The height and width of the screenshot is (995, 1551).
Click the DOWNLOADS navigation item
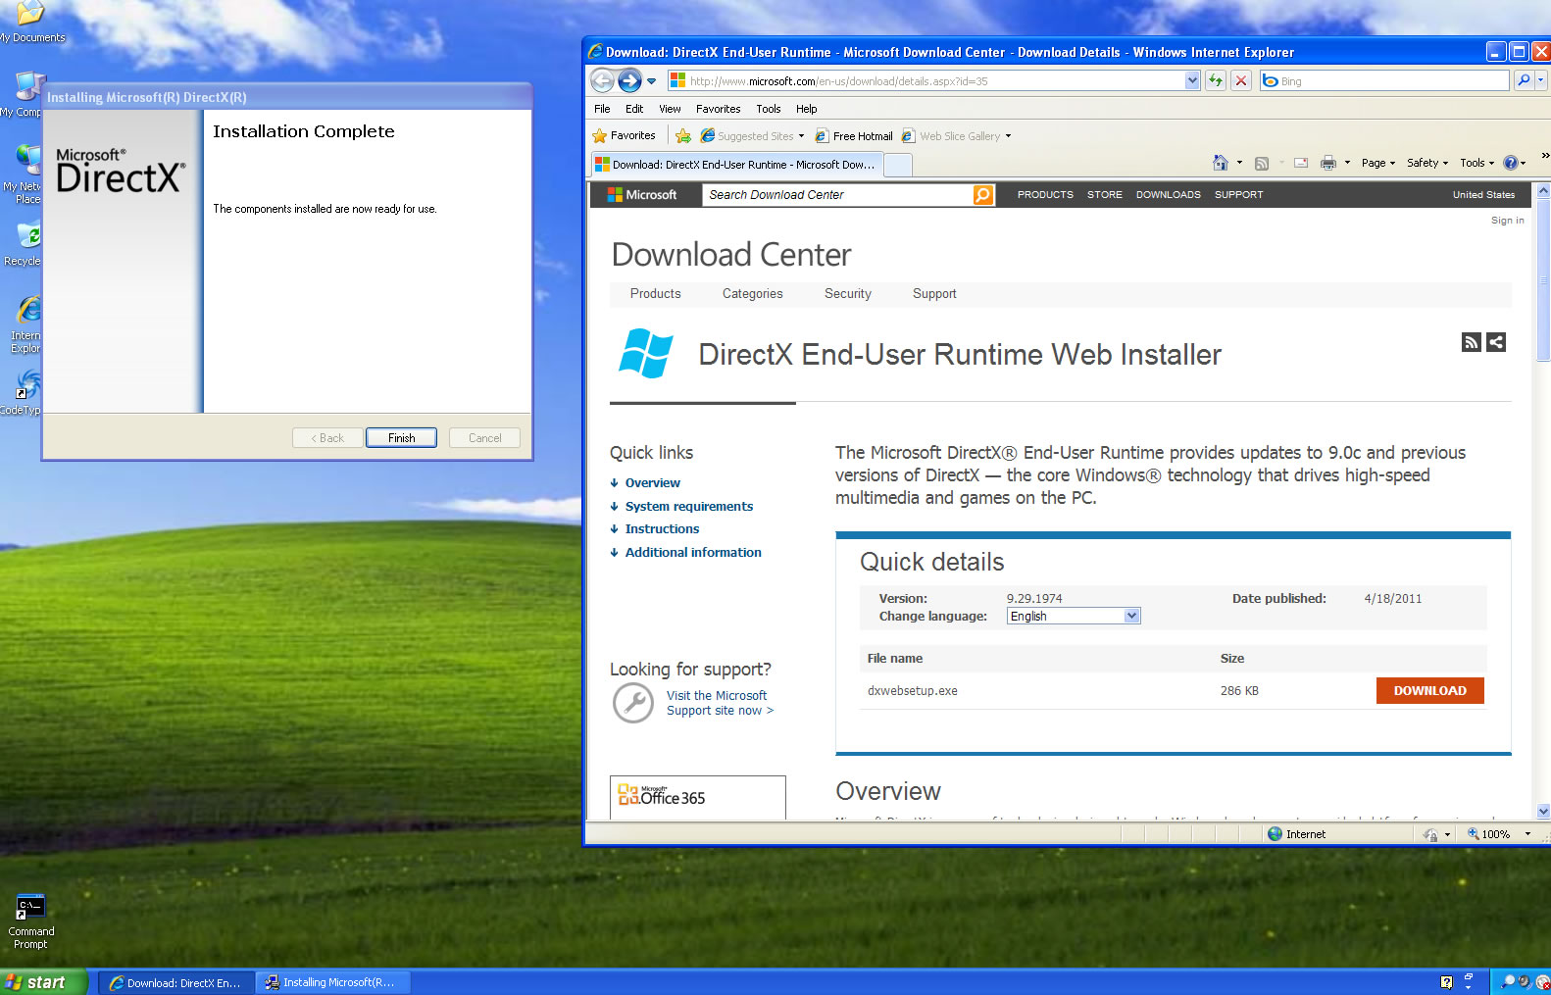(1168, 195)
